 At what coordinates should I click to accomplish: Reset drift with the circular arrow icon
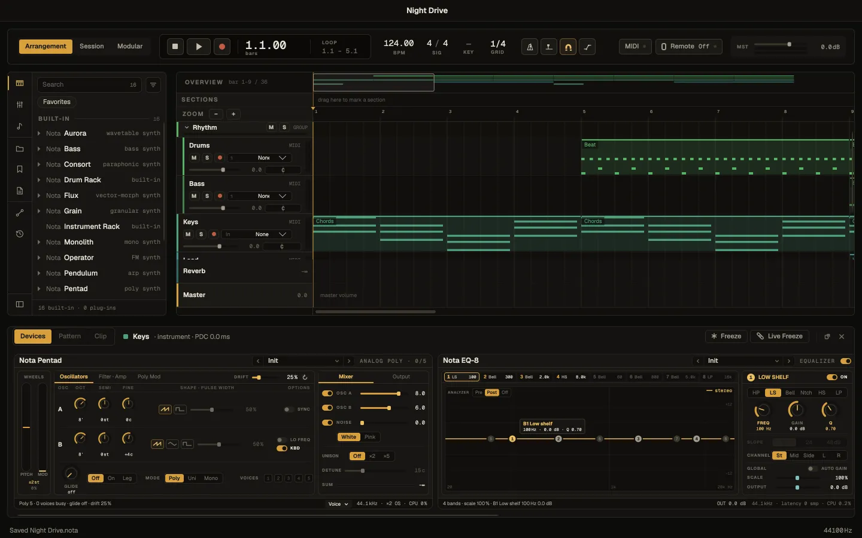pos(305,377)
